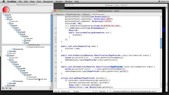169x95 pixels.
Task: Click the editor vertical scrollbar thumb
Action: [161, 43]
